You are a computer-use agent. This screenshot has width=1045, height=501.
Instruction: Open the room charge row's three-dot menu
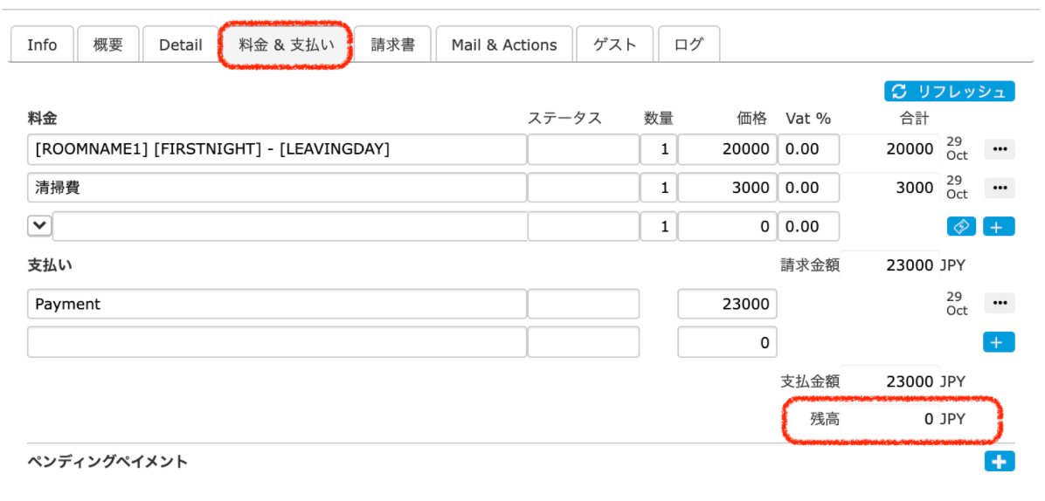(x=1000, y=149)
